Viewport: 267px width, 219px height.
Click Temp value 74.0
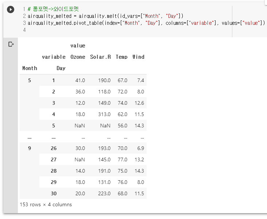[x=123, y=103]
